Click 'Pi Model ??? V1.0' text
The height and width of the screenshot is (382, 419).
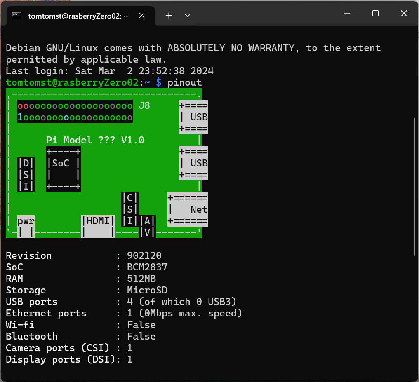[95, 140]
